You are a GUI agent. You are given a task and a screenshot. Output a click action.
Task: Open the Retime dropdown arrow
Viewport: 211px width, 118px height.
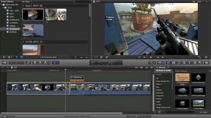point(163,63)
